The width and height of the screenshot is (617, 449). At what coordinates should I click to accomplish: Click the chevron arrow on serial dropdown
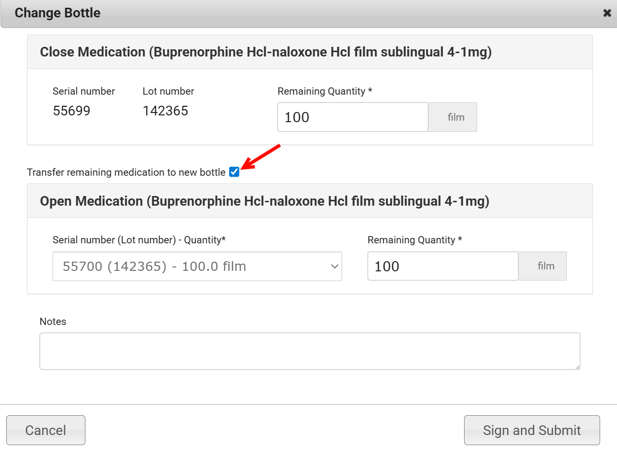(334, 267)
